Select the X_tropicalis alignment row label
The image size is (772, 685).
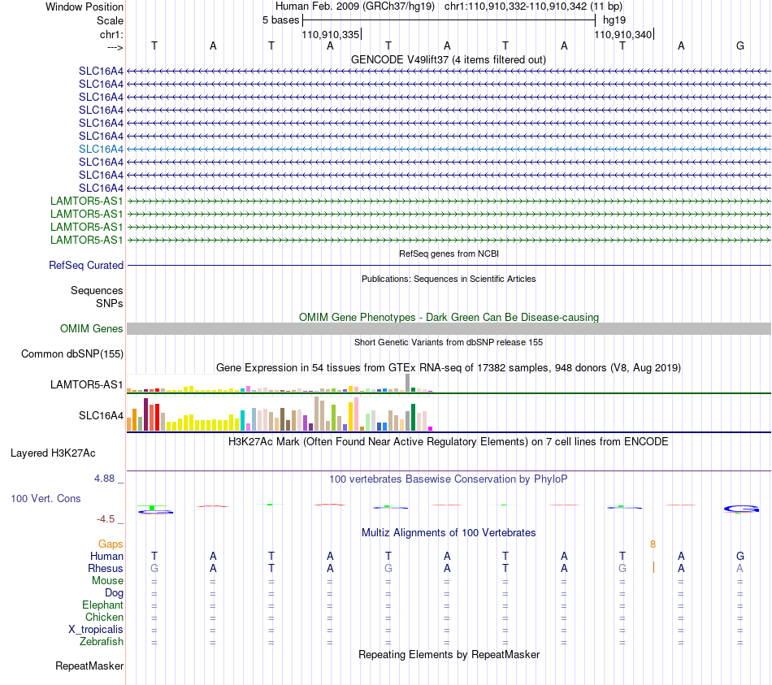point(96,630)
